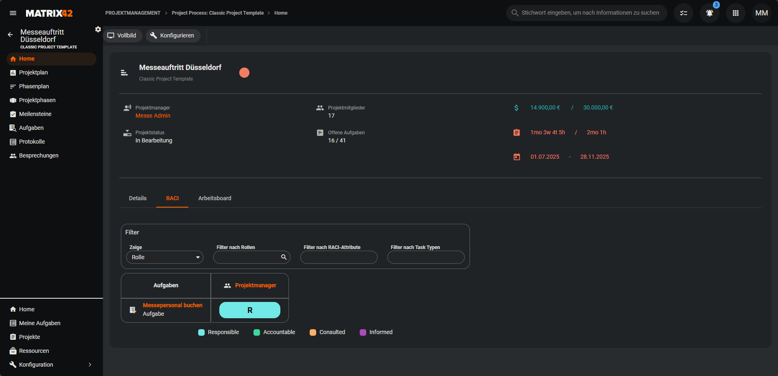778x376 pixels.
Task: Click the Konfigurieren button
Action: 173,35
